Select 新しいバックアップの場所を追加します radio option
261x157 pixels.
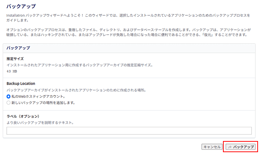9,103
